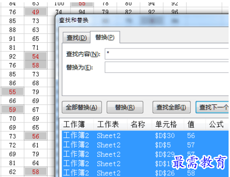Select spreadsheet cell containing 62

(x=12, y=172)
